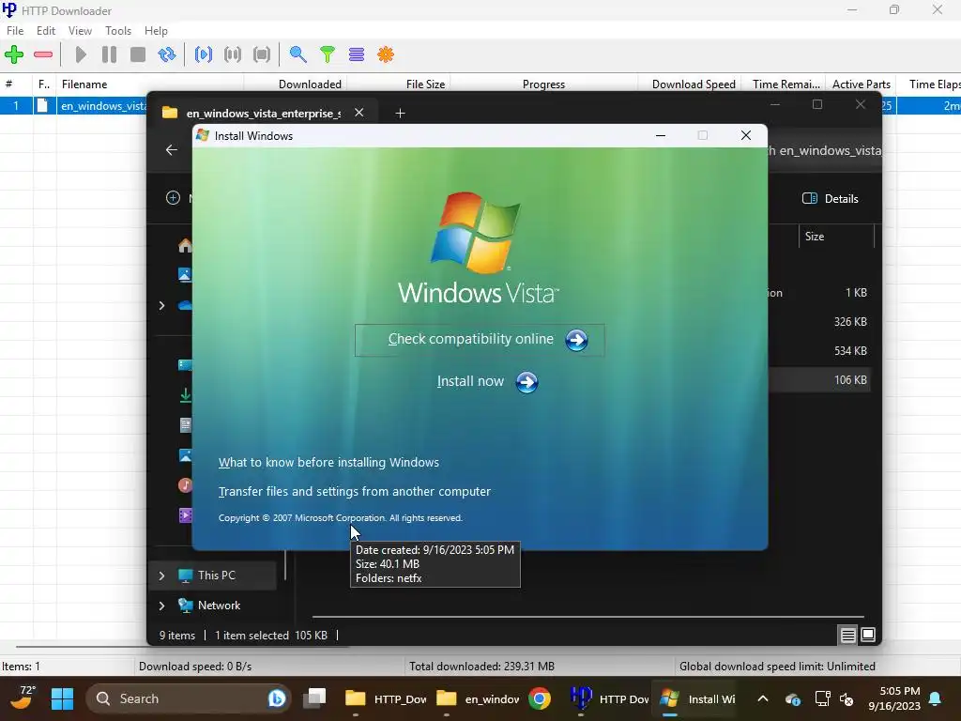
Task: Click the Explorer horizontal scrollbar
Action: [588, 616]
